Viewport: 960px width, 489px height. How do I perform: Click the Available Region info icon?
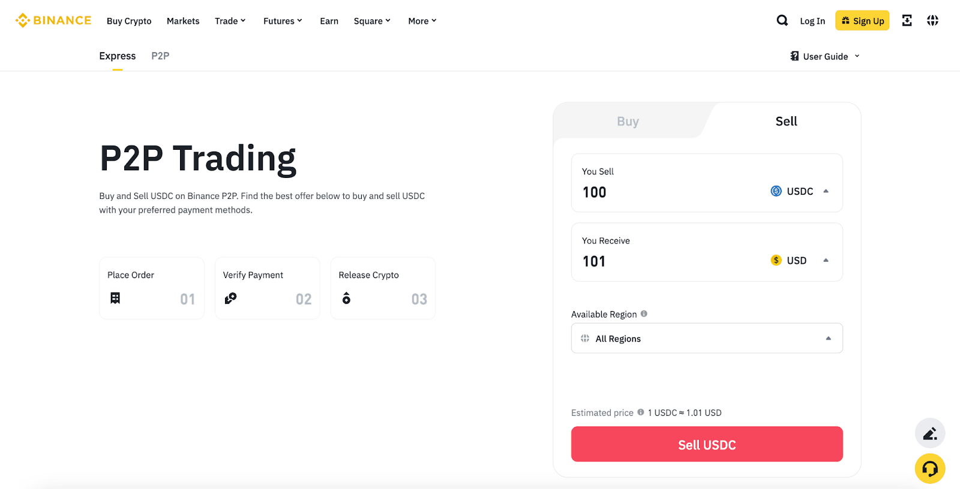[x=644, y=314]
